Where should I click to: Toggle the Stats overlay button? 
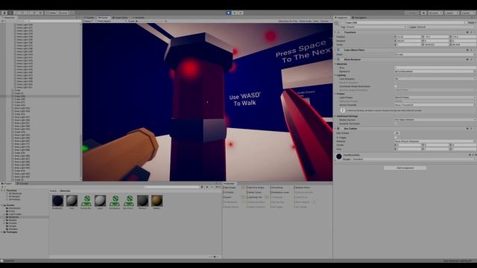coord(316,22)
